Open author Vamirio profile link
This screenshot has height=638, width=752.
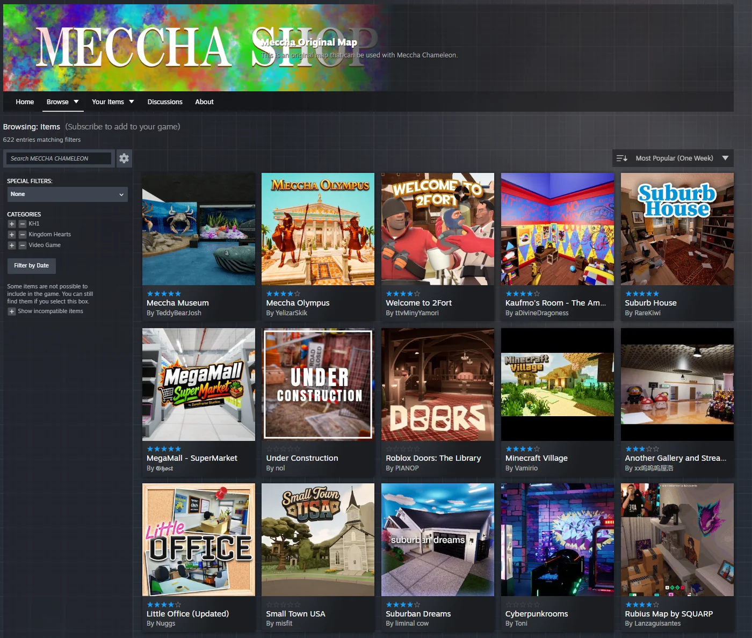(526, 468)
